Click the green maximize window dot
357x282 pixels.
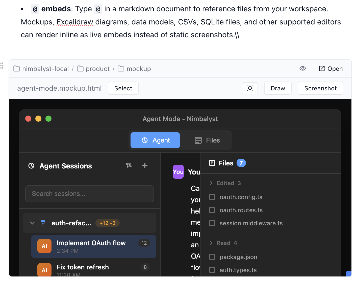pyautogui.click(x=48, y=119)
